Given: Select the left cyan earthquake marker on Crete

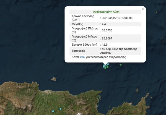Looking at the screenshot, I should [53, 111].
